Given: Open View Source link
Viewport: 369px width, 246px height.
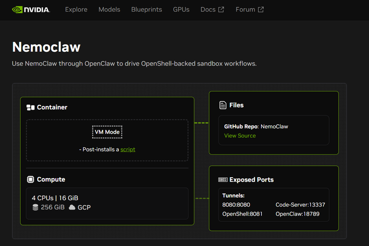Looking at the screenshot, I should coord(240,136).
